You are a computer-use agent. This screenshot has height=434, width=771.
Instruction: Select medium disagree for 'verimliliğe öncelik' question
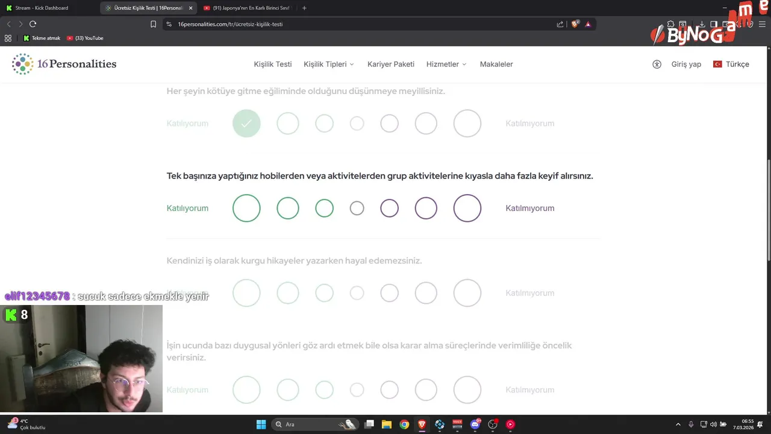426,390
